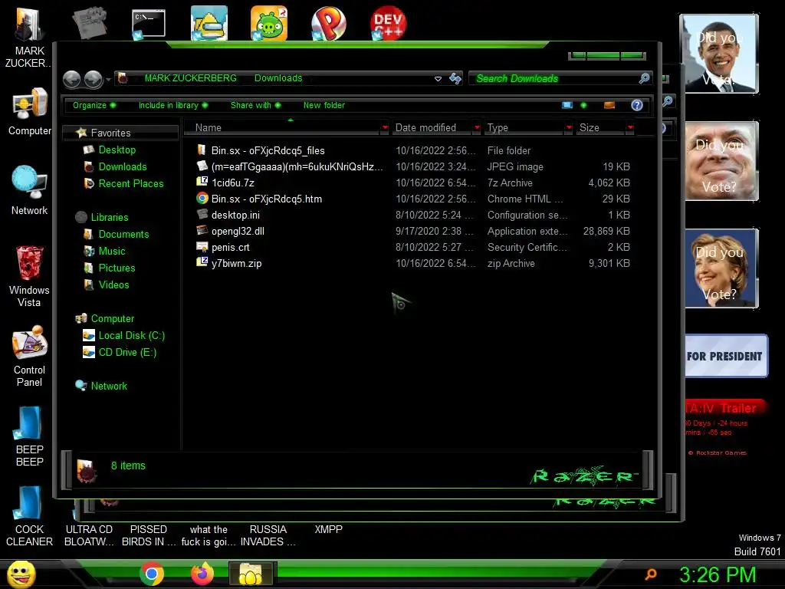Open the command prompt desktop shortcut
The height and width of the screenshot is (589, 785).
pyautogui.click(x=149, y=23)
